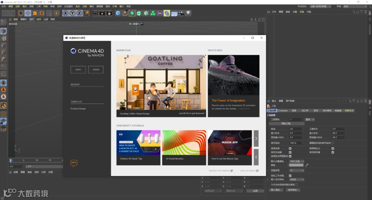Click the light bulb Light object icon

pos(188,13)
